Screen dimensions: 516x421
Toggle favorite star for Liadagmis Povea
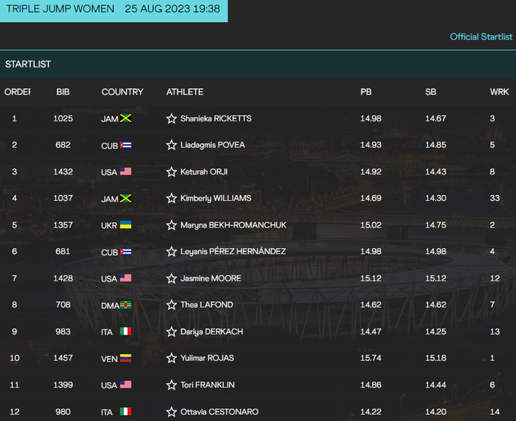click(171, 145)
